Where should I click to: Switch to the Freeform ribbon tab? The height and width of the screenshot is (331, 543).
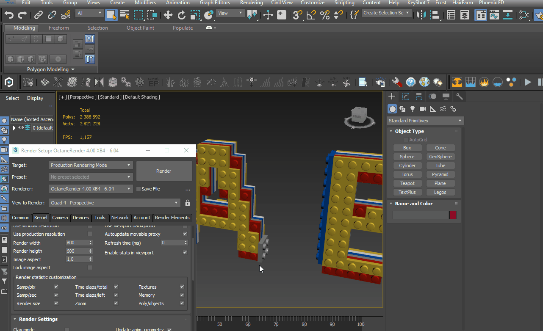tap(59, 28)
